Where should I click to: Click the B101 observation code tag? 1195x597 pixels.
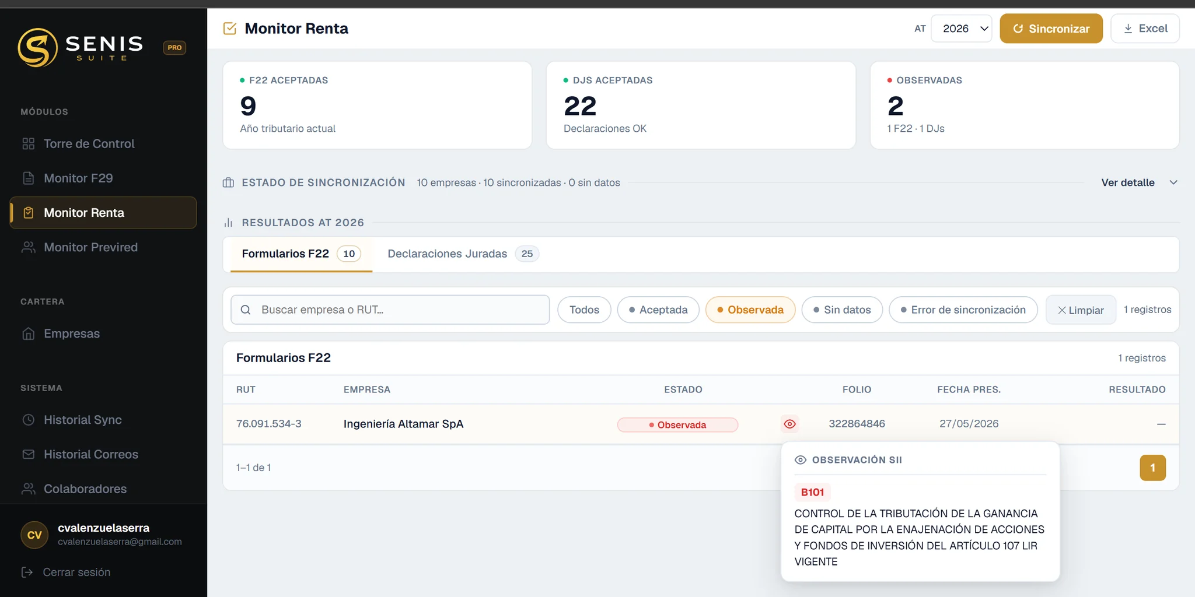tap(812, 492)
